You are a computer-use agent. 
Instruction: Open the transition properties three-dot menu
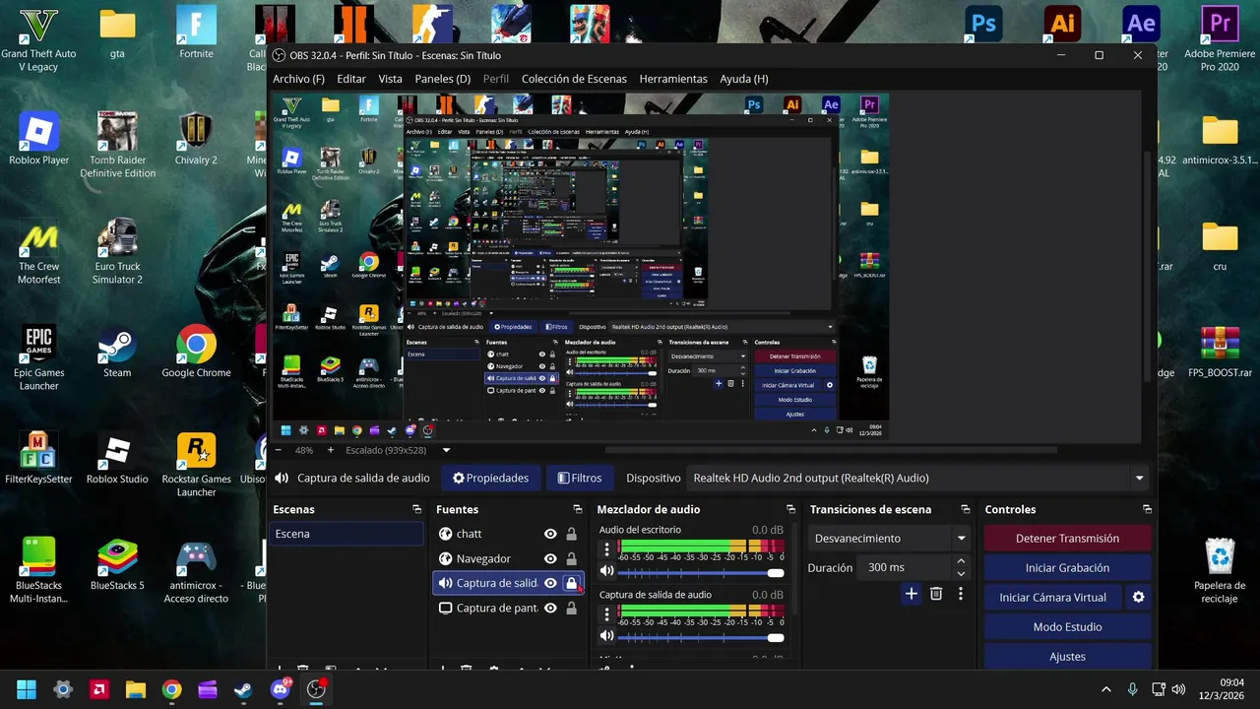pos(960,594)
